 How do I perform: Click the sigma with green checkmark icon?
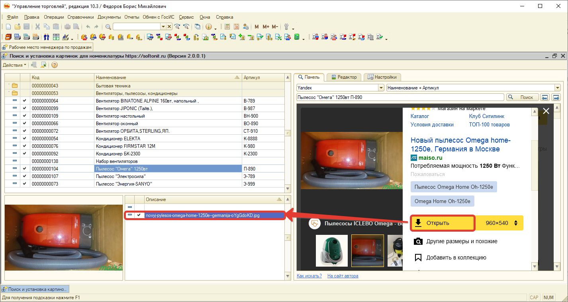[380, 37]
